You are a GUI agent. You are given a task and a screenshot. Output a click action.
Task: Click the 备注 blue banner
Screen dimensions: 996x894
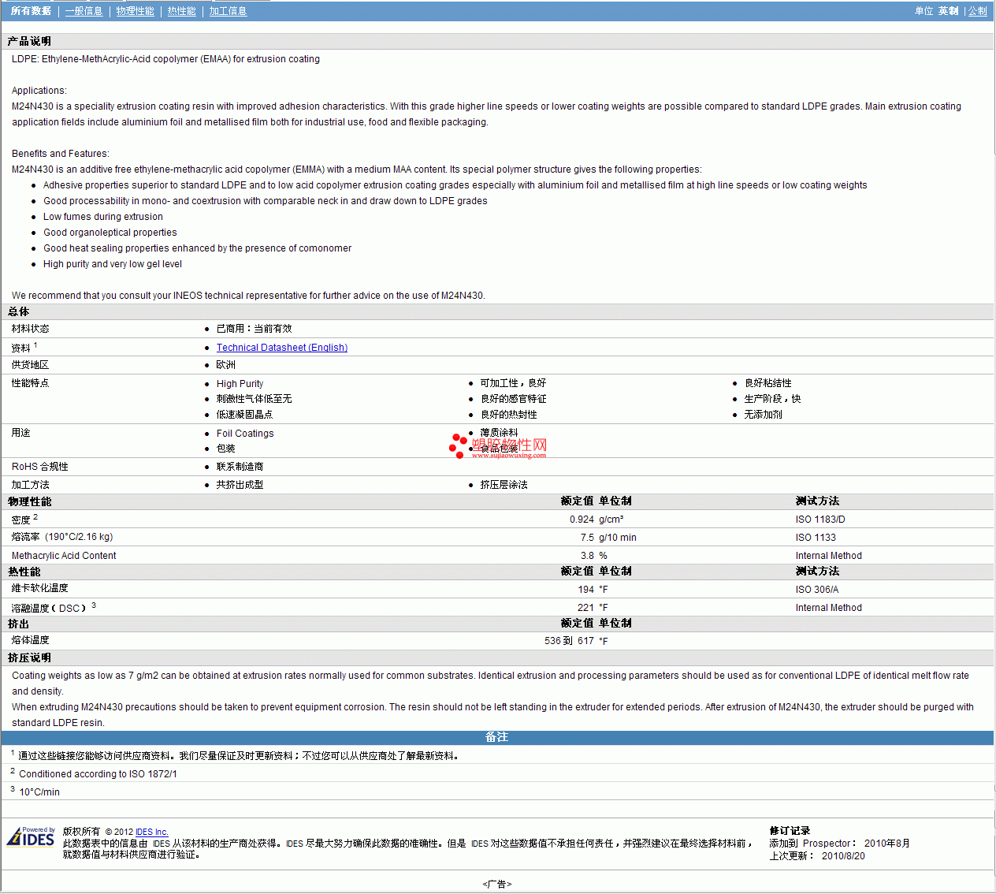tap(497, 737)
